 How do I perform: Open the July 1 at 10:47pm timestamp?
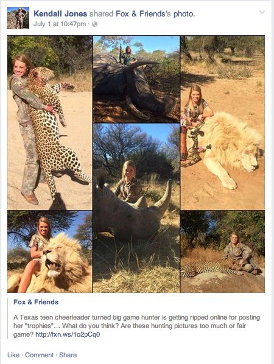click(60, 24)
